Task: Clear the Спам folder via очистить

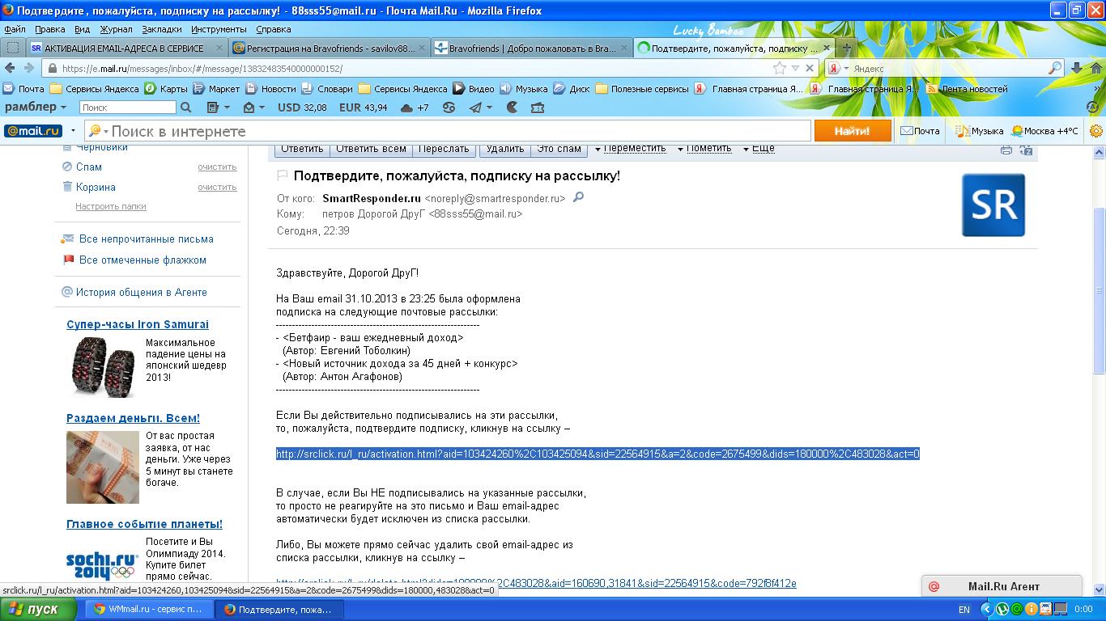Action: pyautogui.click(x=217, y=167)
